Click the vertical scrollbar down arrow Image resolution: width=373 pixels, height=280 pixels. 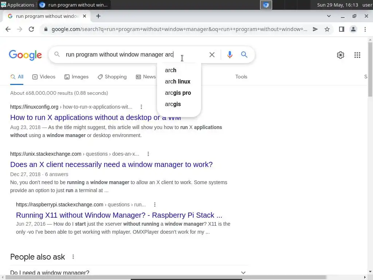[370, 271]
